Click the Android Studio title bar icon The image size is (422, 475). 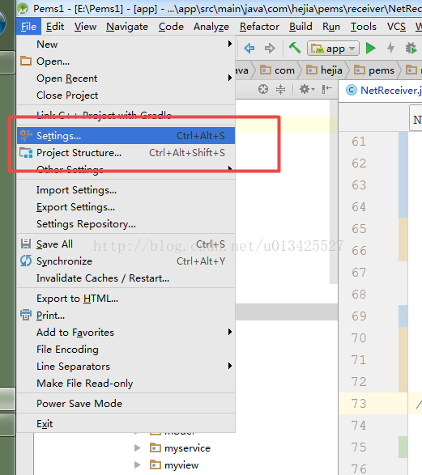click(x=23, y=9)
